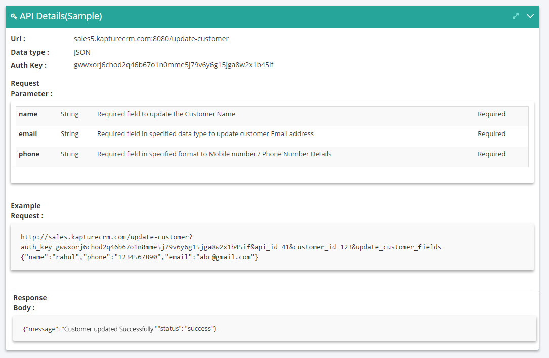Click the "name" parameter cell
Screen dimensions: 549x358
(28, 114)
